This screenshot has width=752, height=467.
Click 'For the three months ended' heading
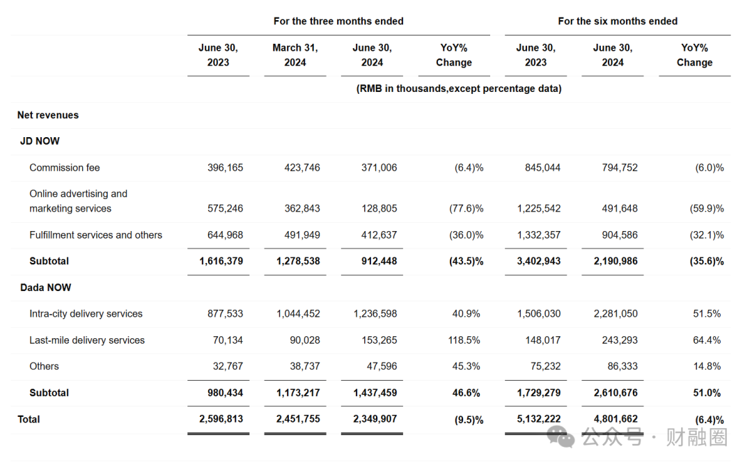point(338,21)
